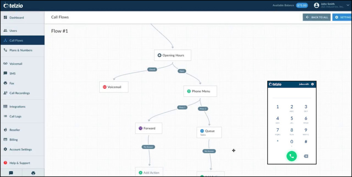Screen dimensions: 352x177
Task: Open the Settings button in Call Flows header
Action: tap(342, 17)
